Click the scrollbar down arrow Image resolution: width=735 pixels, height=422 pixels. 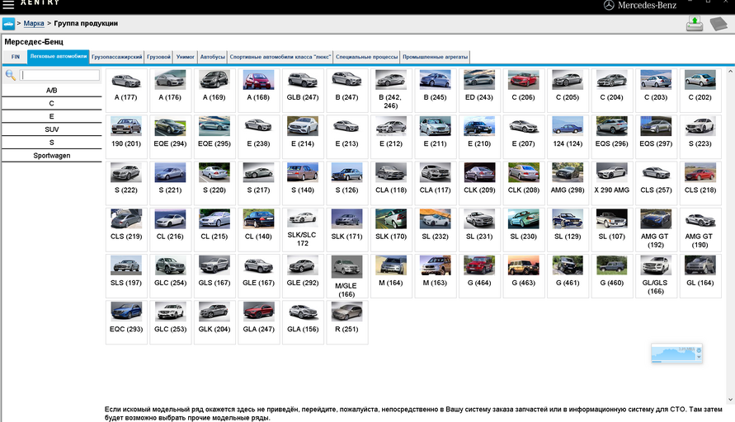coord(730,400)
